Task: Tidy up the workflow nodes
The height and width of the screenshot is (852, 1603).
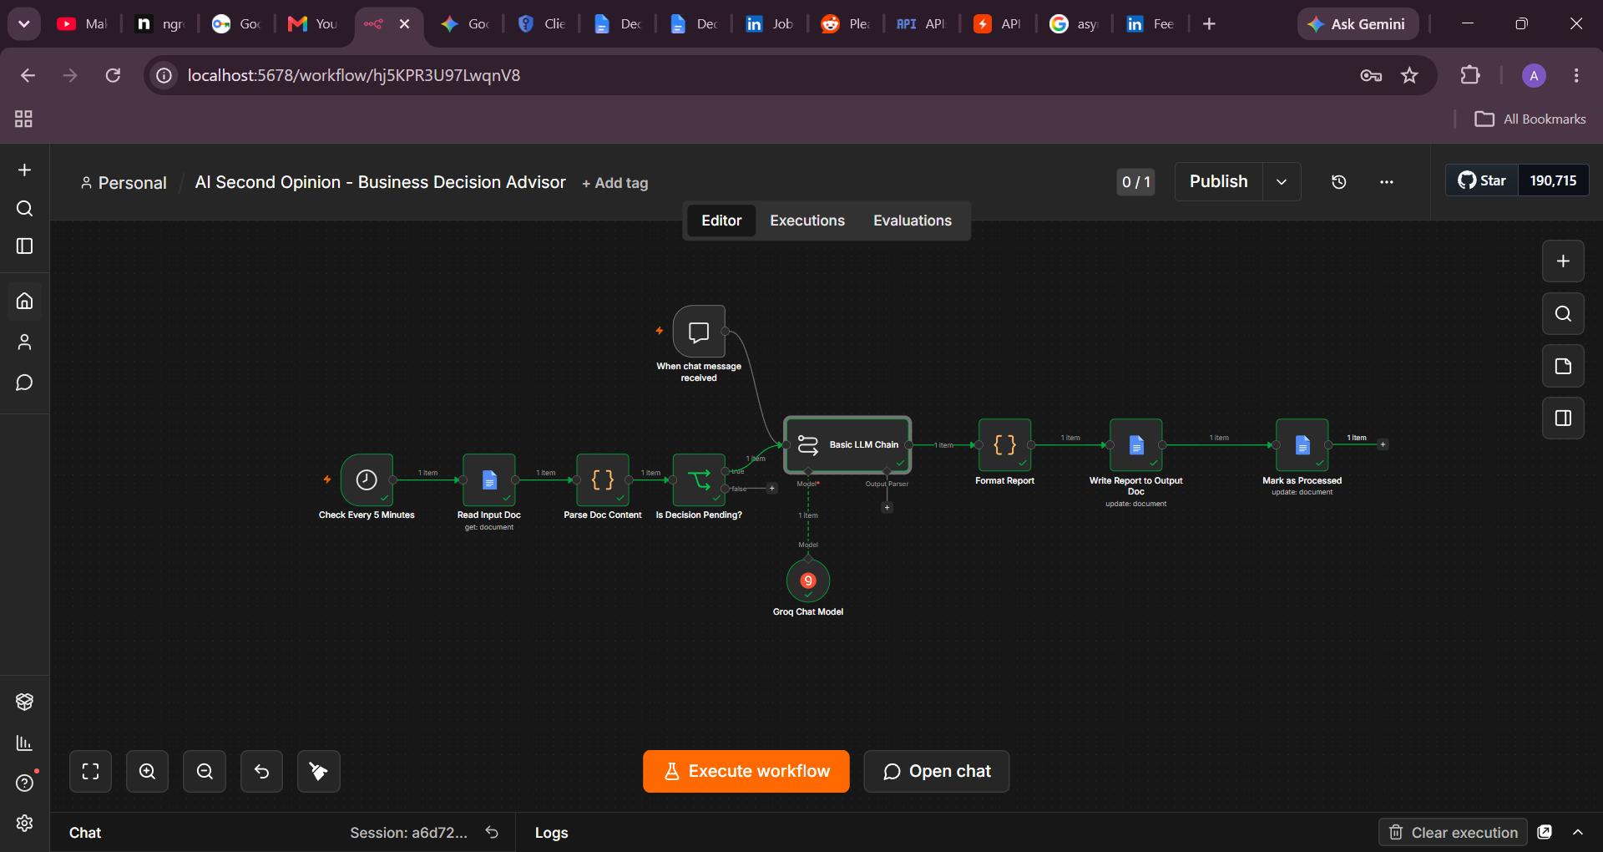Action: click(318, 771)
